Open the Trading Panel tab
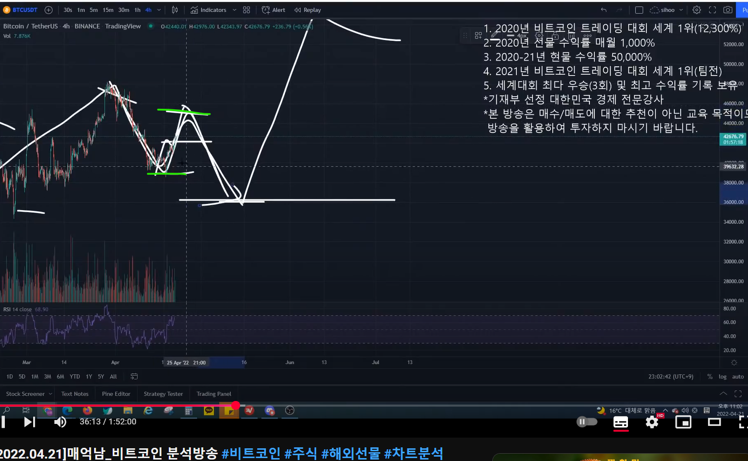The width and height of the screenshot is (748, 461). pyautogui.click(x=214, y=394)
